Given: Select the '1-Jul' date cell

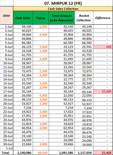Looking at the screenshot, I should (x=7, y=148).
